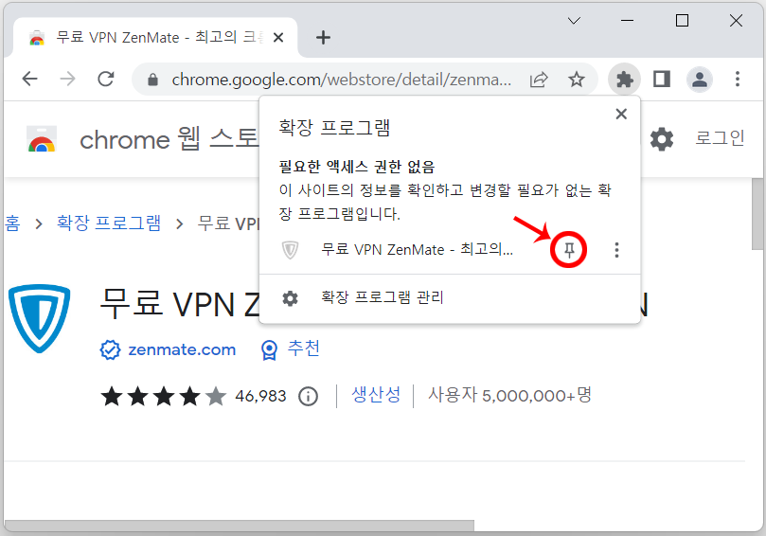Viewport: 766px width, 536px height.
Task: Click the horizontal scrollbar at bottom
Action: (x=239, y=526)
